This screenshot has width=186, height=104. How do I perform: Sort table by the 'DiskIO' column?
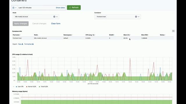coord(112,35)
